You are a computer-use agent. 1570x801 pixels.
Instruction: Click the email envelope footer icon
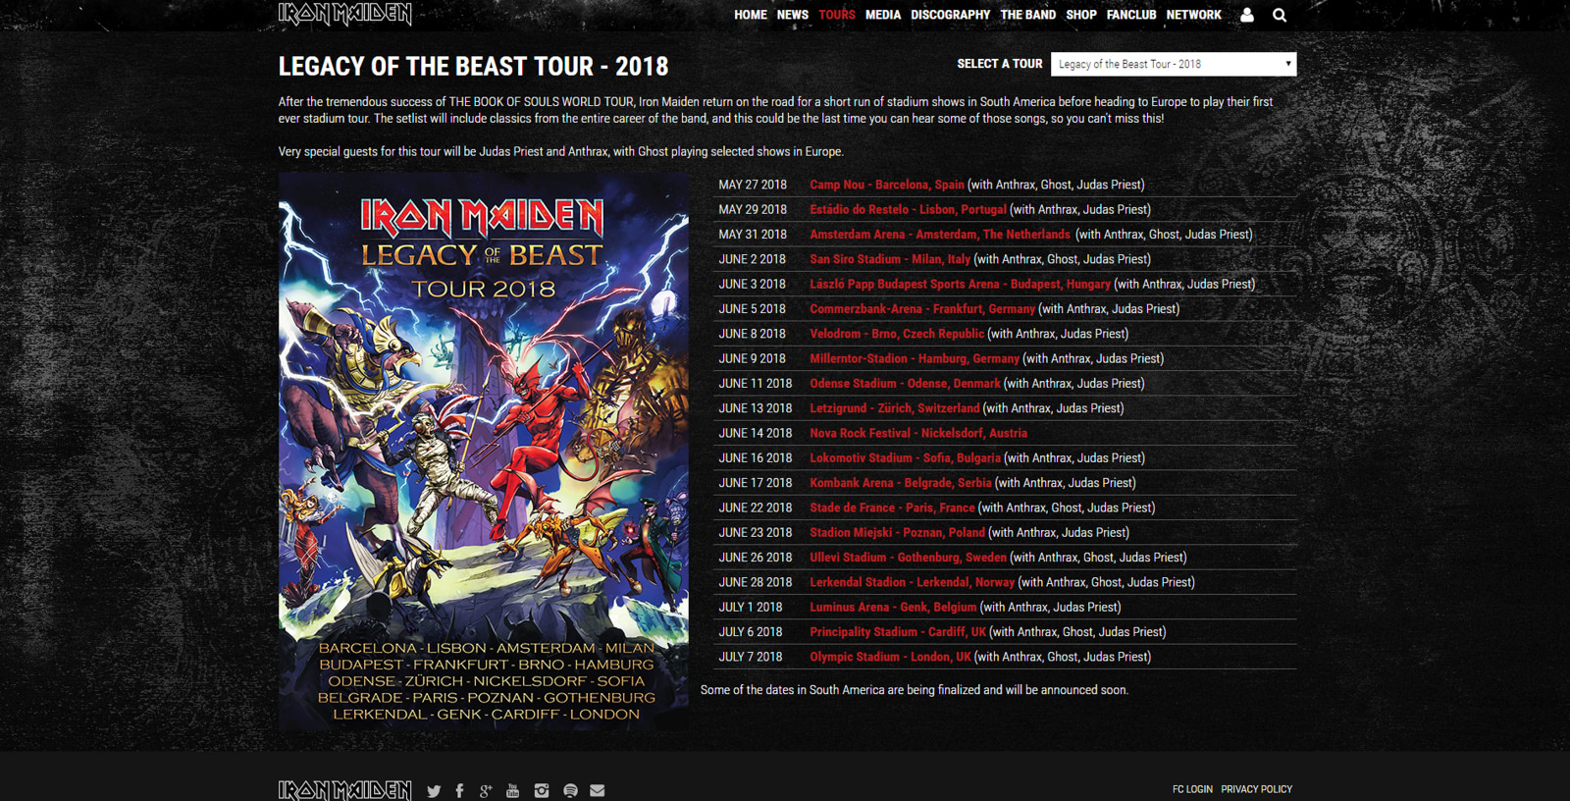[x=597, y=791]
